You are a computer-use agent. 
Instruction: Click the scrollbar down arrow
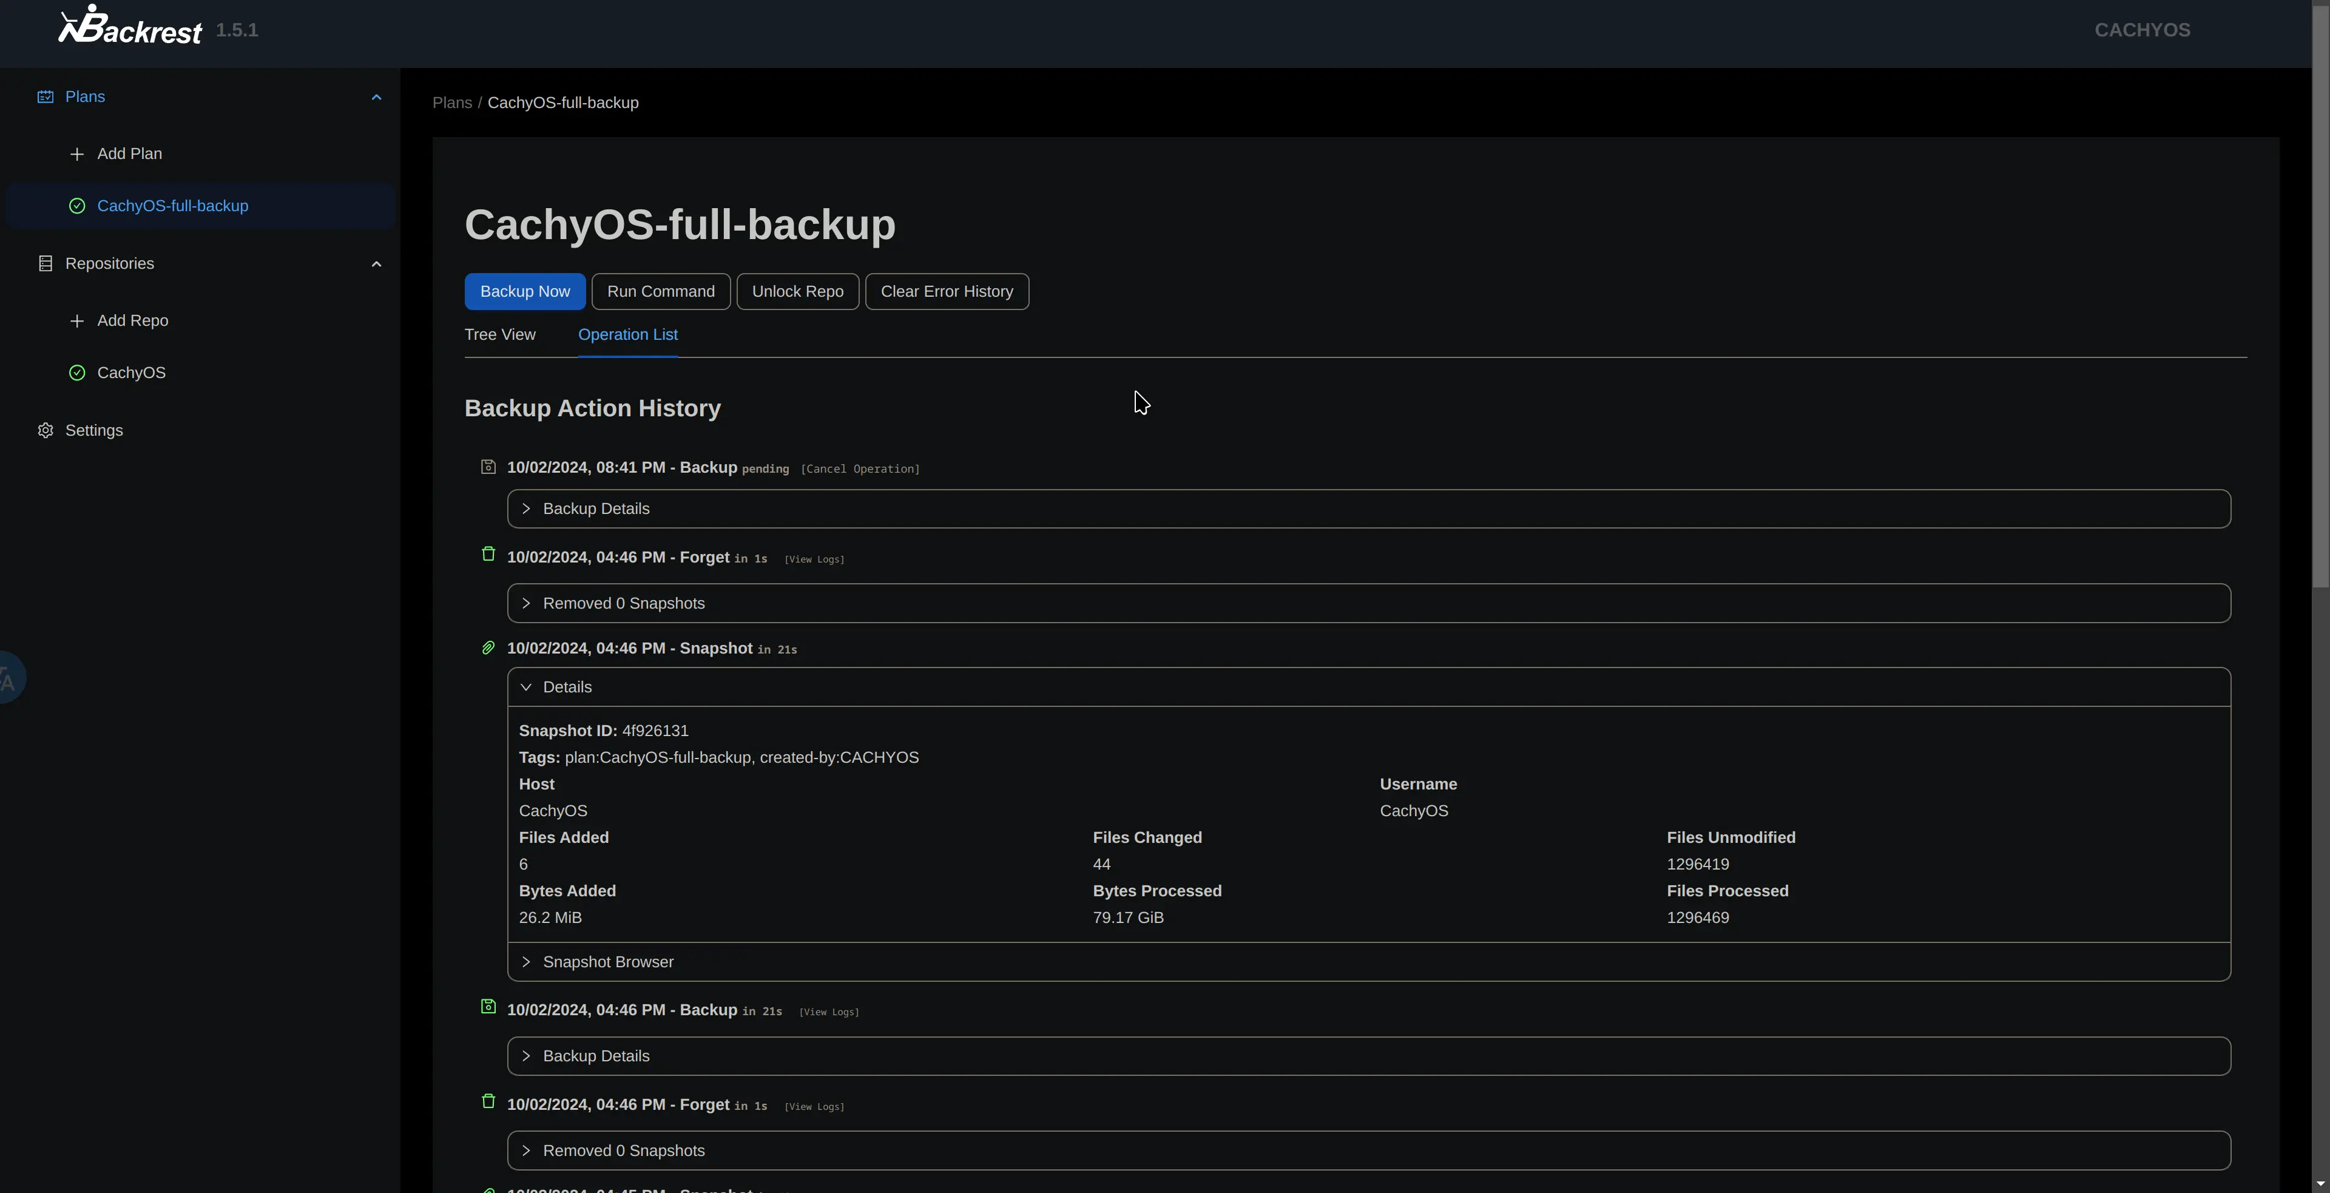click(2320, 1184)
